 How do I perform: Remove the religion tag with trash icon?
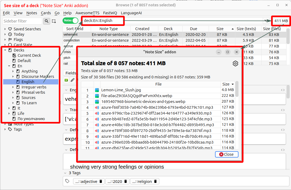click(x=155, y=181)
